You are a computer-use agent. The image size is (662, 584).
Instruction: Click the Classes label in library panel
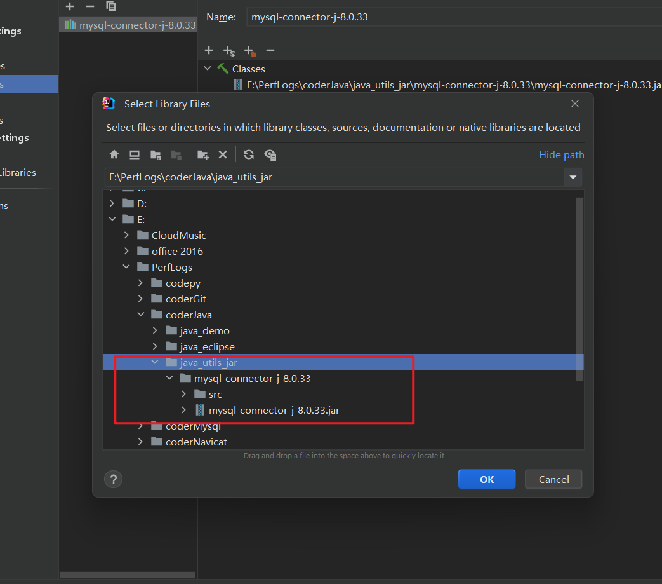(248, 69)
